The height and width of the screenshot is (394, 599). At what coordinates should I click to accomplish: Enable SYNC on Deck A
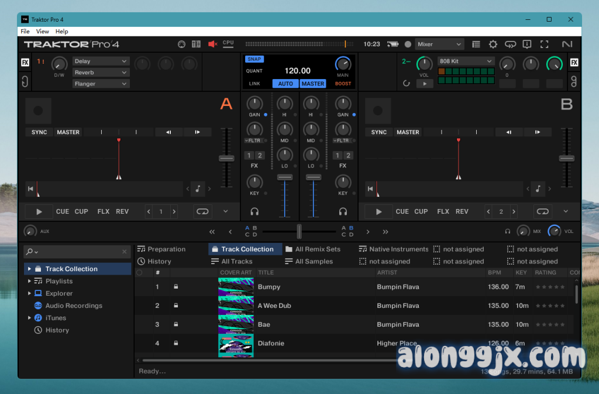(x=39, y=132)
